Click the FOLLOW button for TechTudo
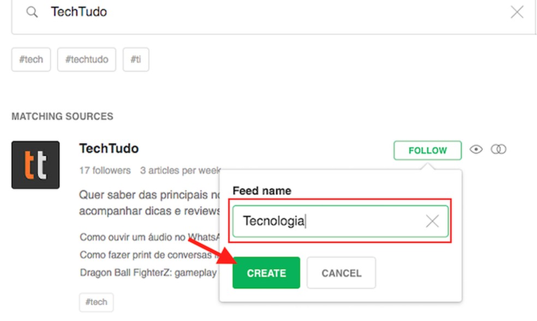This screenshot has height=321, width=537. click(x=427, y=150)
